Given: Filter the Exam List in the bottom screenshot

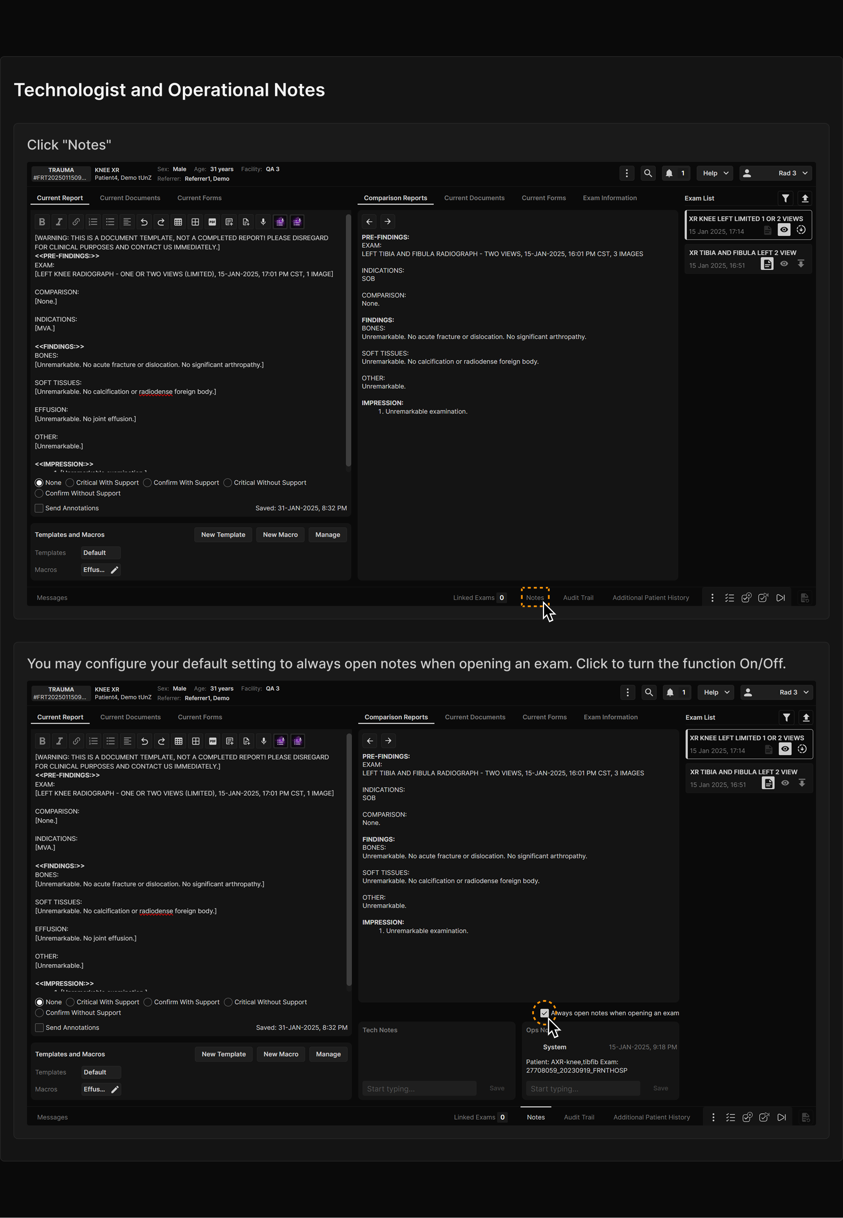Looking at the screenshot, I should [x=787, y=717].
